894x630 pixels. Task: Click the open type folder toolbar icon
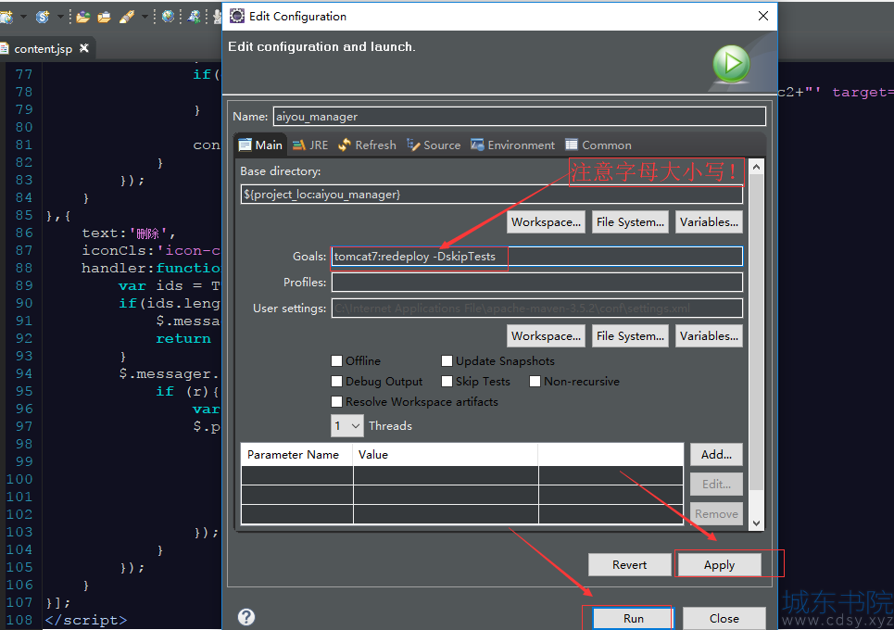[x=83, y=17]
